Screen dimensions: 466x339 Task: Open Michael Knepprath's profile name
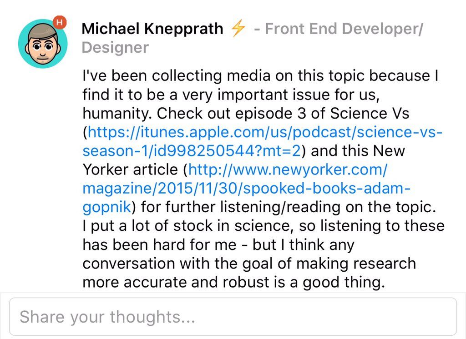click(152, 29)
